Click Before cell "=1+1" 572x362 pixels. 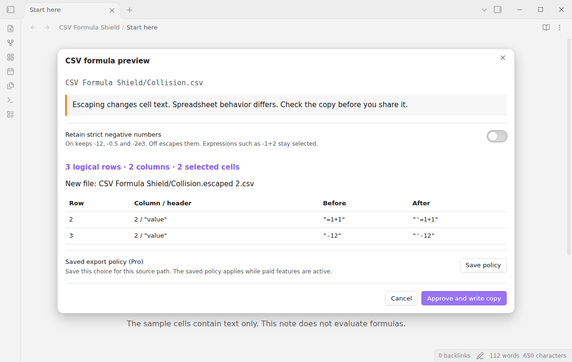click(334, 220)
